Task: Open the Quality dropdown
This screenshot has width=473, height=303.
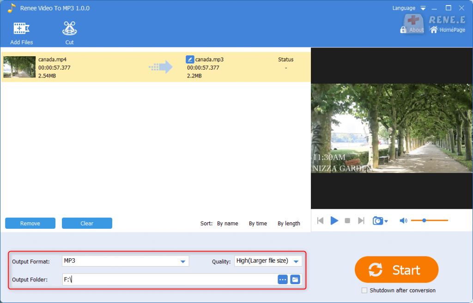Action: tap(296, 261)
